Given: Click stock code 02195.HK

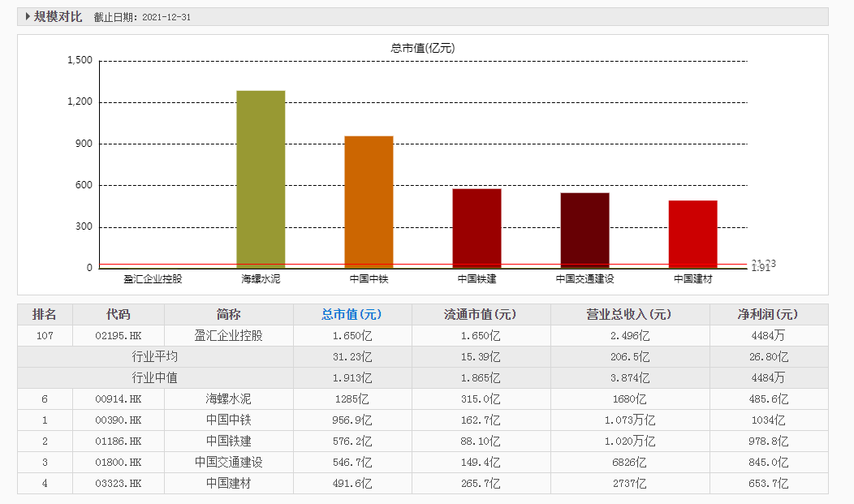Looking at the screenshot, I should (x=119, y=336).
